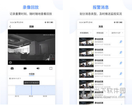Open thumbnail of the 10:23:50 alert

pos(86,42)
